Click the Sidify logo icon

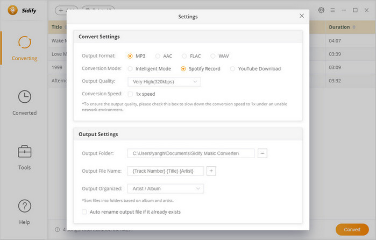point(12,10)
